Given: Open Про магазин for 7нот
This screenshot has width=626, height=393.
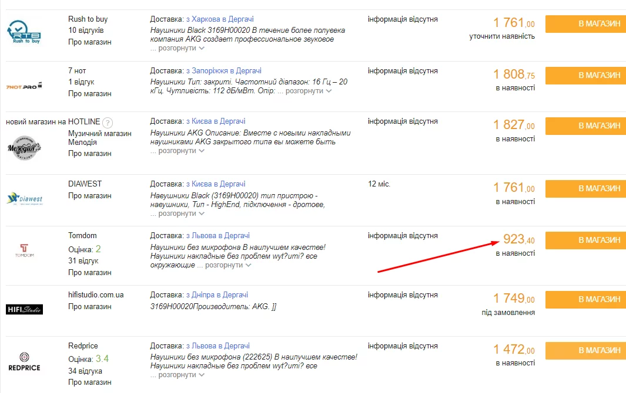Looking at the screenshot, I should [x=90, y=94].
